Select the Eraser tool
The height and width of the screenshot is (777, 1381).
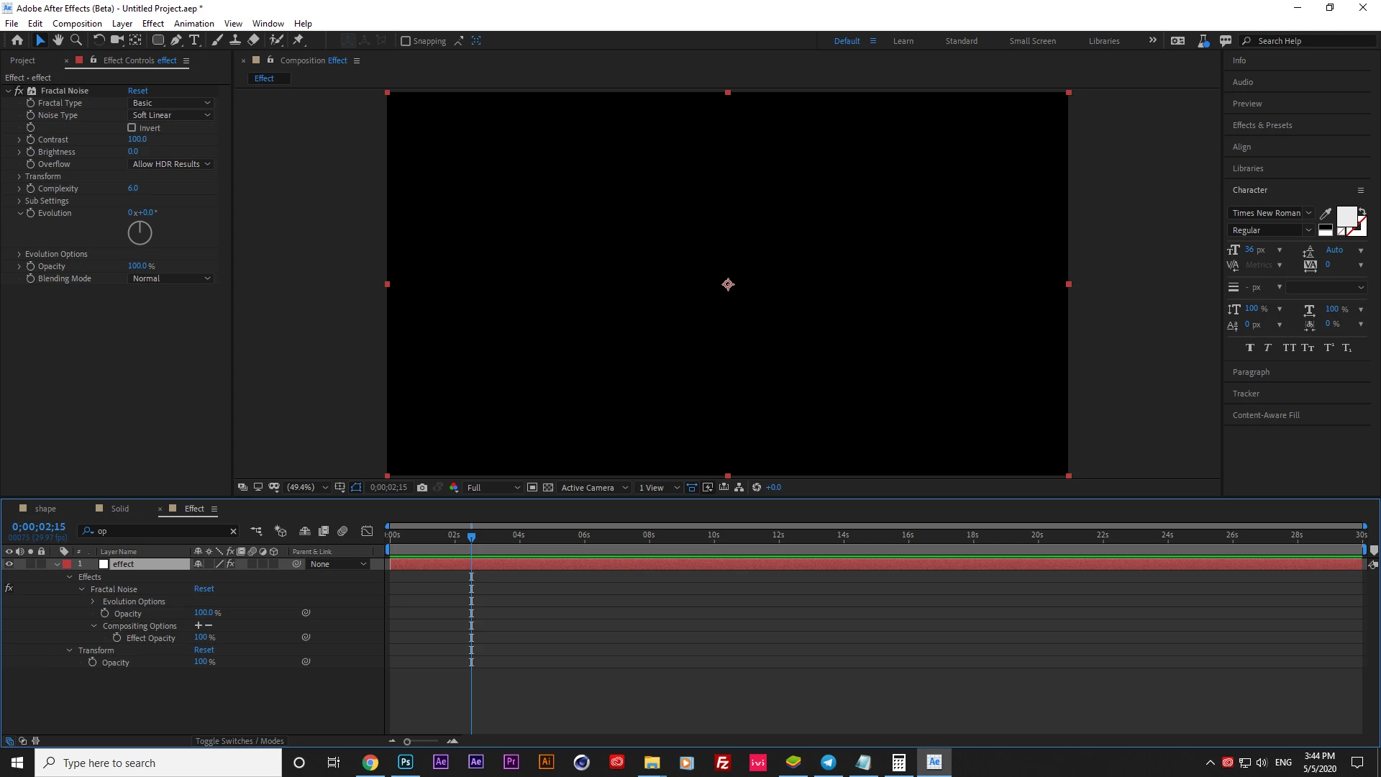[253, 40]
